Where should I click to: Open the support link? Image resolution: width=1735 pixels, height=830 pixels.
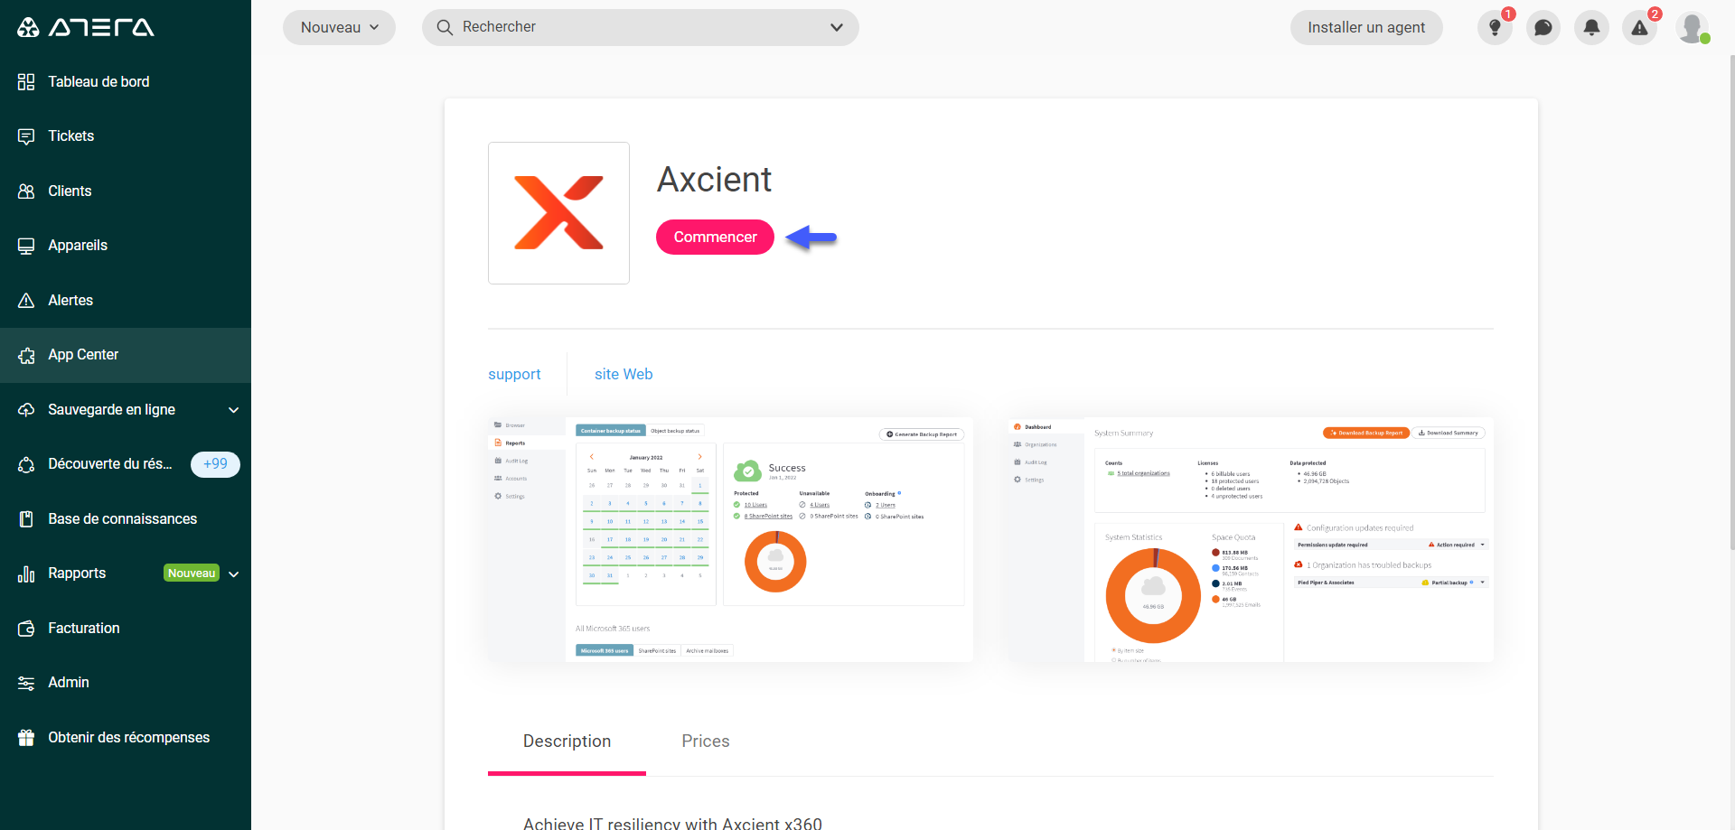coord(514,374)
